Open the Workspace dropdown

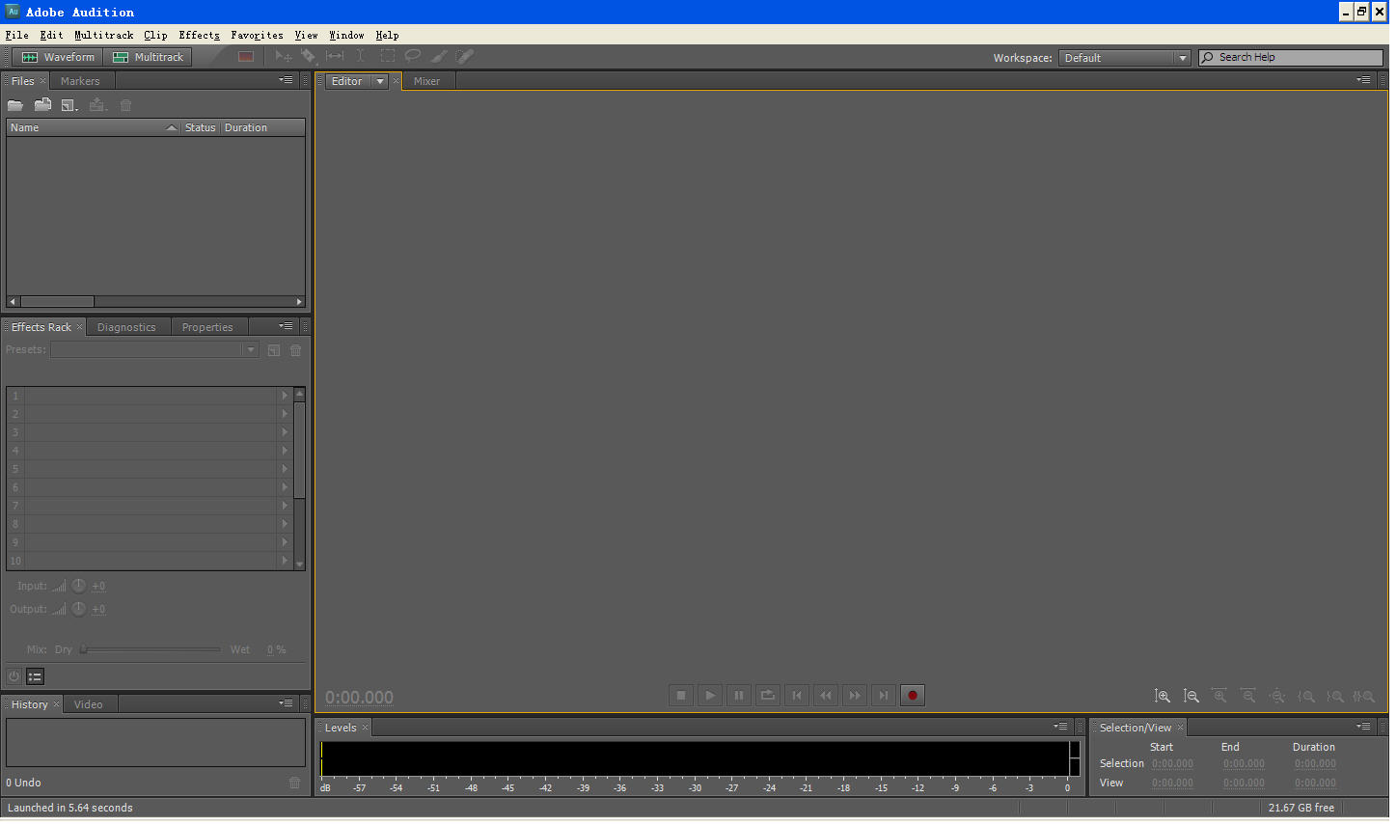click(x=1124, y=57)
